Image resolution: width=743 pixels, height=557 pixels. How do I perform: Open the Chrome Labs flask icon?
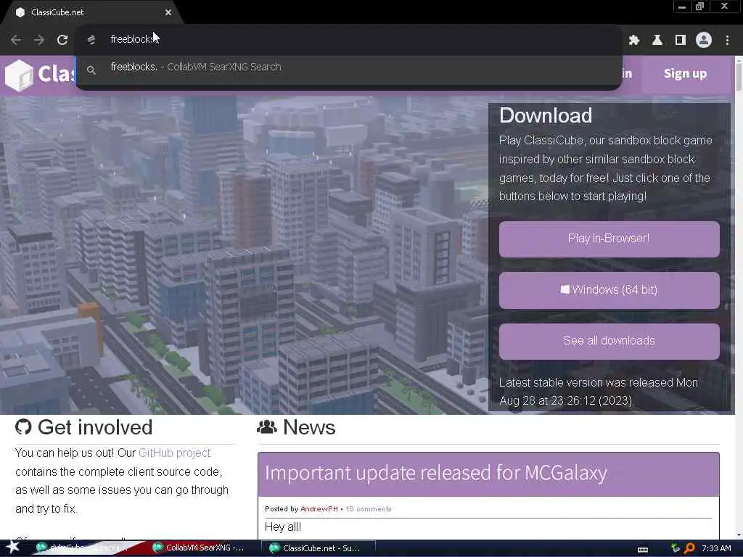(x=657, y=41)
